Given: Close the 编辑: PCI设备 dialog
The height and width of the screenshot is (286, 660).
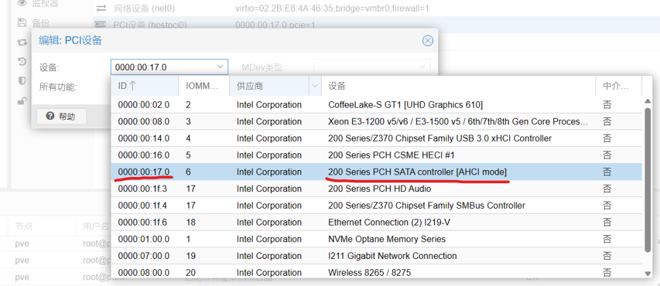Looking at the screenshot, I should (427, 41).
